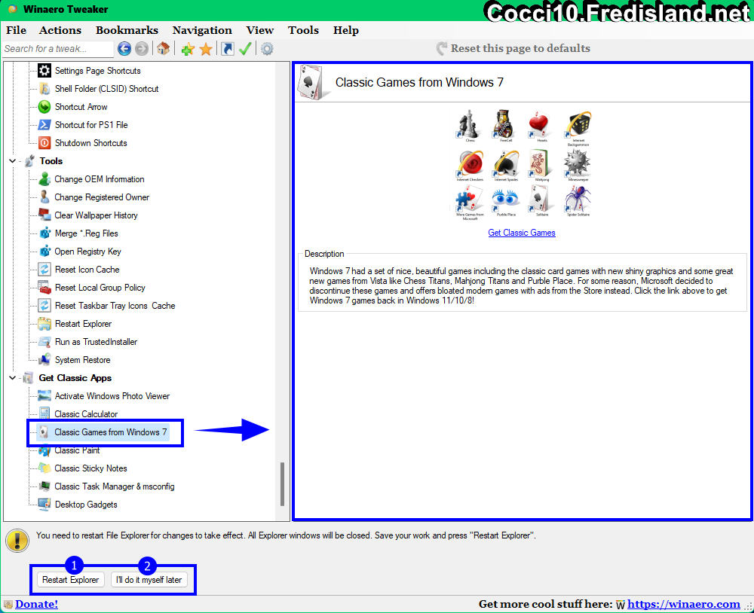Click the Clear Wallpaper History icon
Screen dimensions: 754x613
44,215
